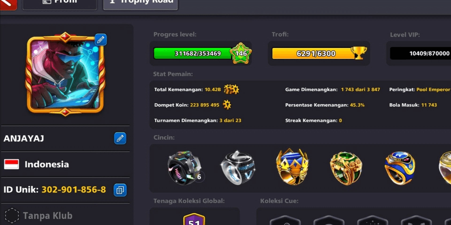This screenshot has width=451, height=225.
Task: Click the purple collection power badge
Action: (x=194, y=220)
